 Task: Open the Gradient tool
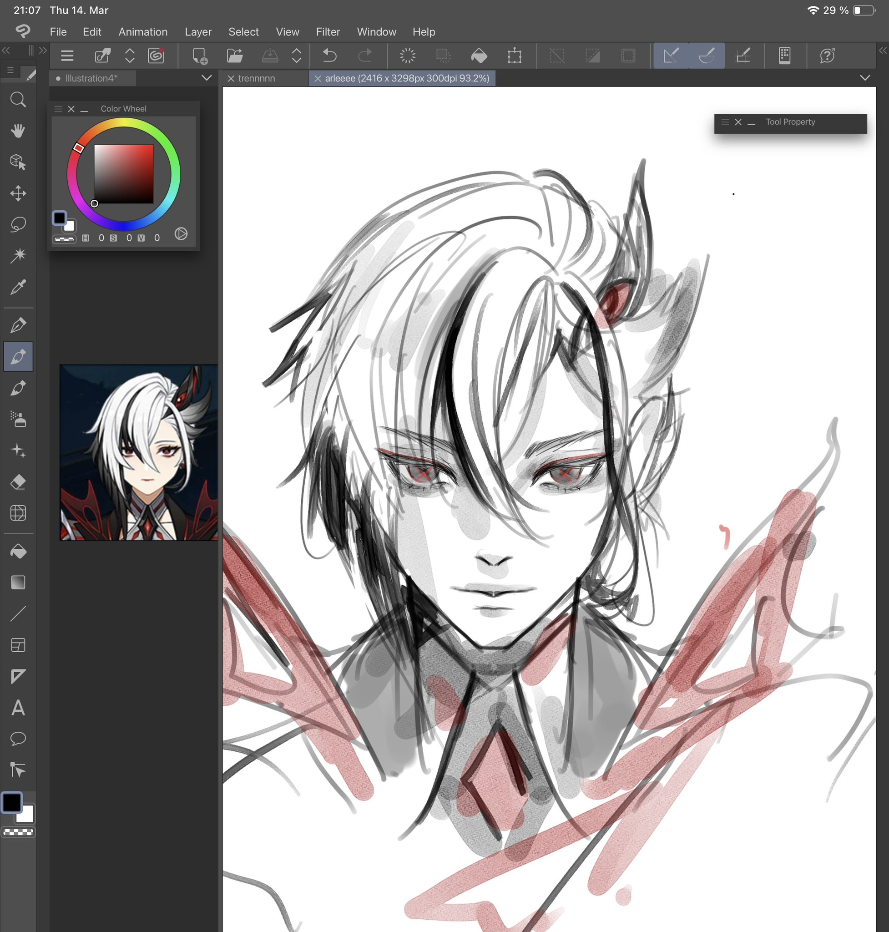(18, 582)
